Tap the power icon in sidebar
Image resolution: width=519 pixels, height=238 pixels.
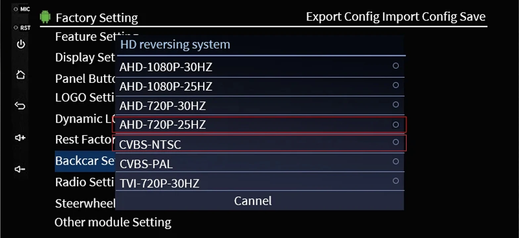[21, 44]
